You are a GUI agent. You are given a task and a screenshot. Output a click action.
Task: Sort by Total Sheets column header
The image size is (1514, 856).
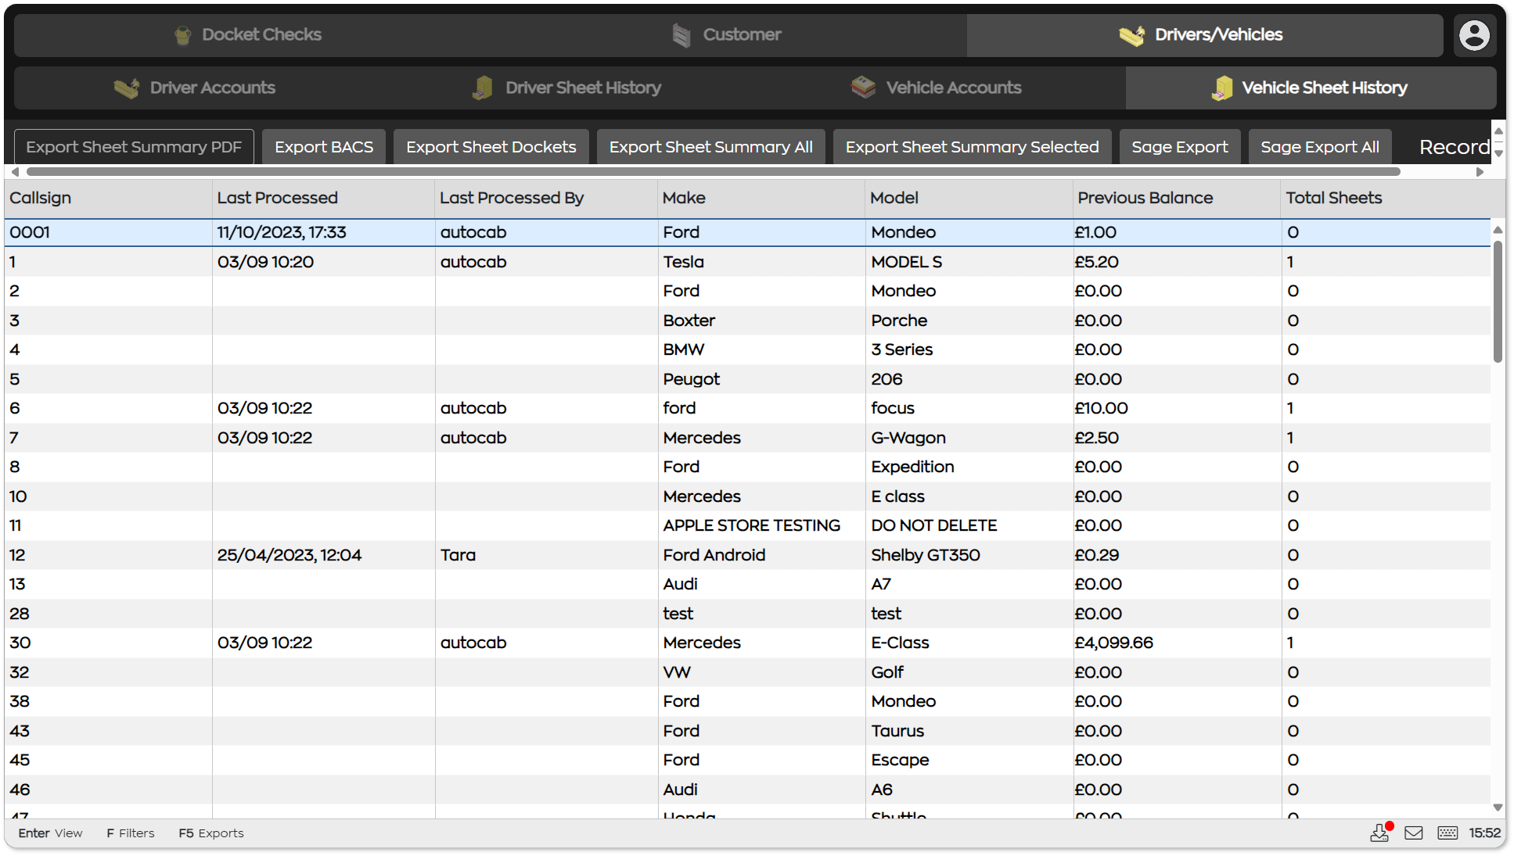pyautogui.click(x=1386, y=199)
